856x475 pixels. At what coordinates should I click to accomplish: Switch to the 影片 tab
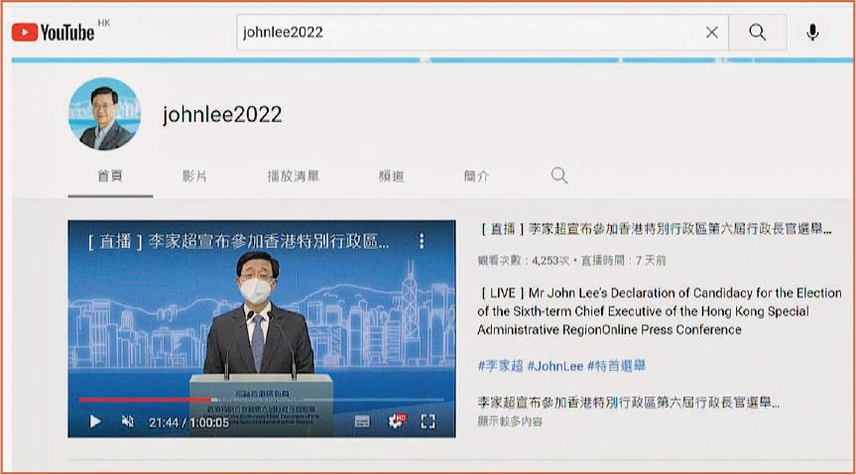(x=194, y=176)
